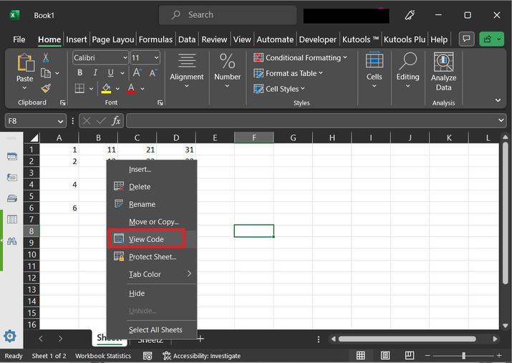This screenshot has width=512, height=363.
Task: Switch to Page Layout view in status bar
Action: click(386, 356)
